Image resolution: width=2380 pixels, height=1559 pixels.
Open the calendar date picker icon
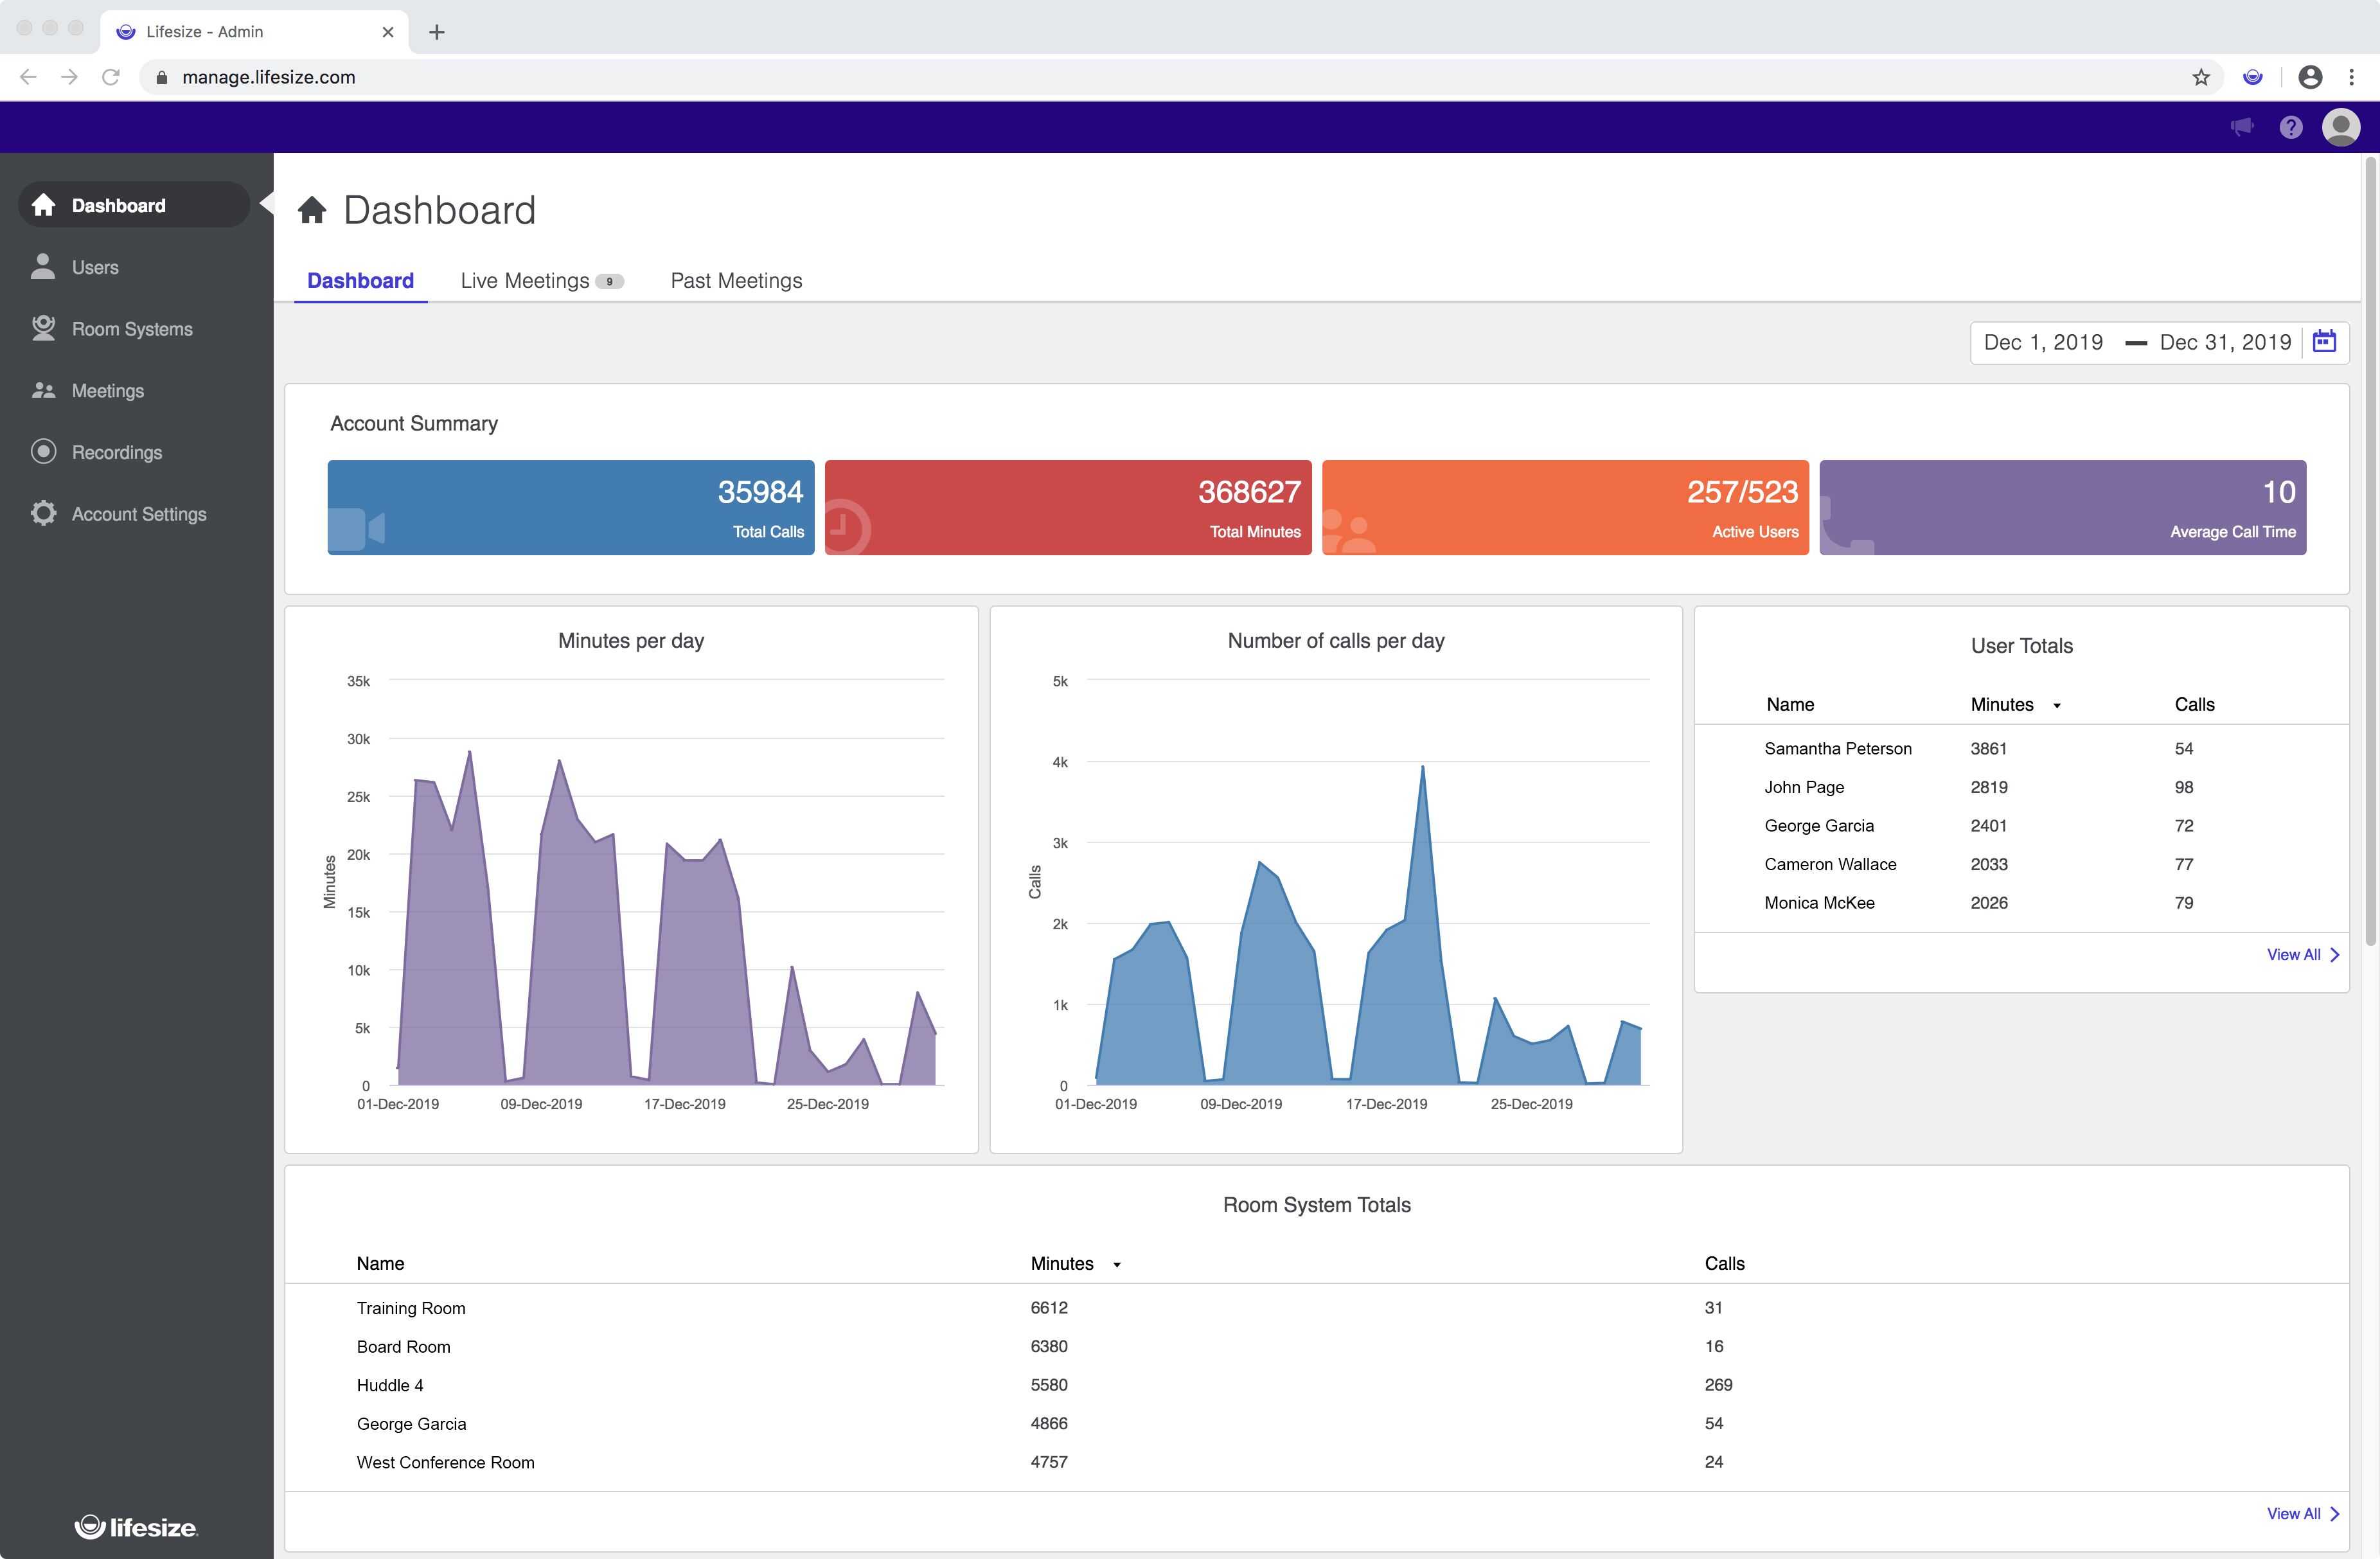2324,342
